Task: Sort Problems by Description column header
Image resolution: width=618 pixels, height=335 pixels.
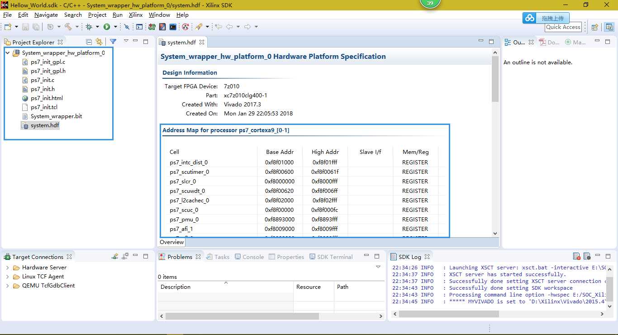Action: click(225, 287)
